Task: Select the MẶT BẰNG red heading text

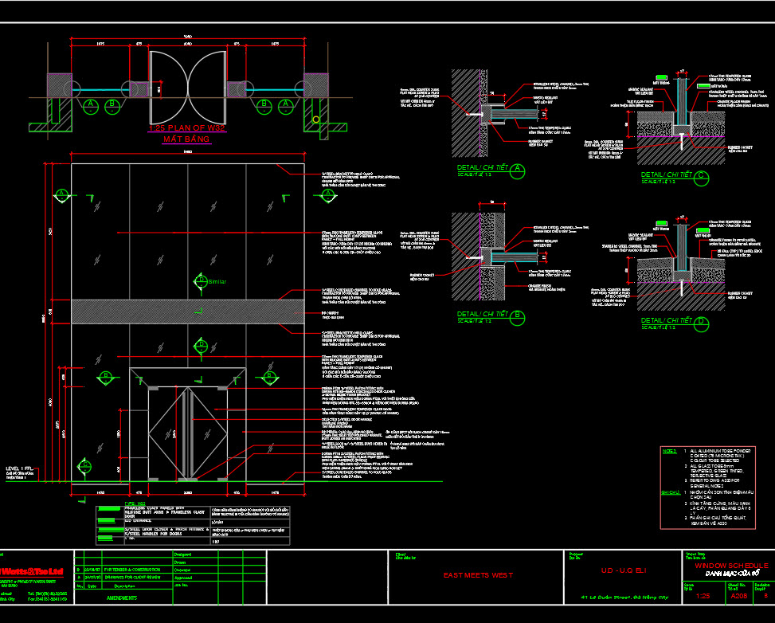Action: pyautogui.click(x=186, y=139)
